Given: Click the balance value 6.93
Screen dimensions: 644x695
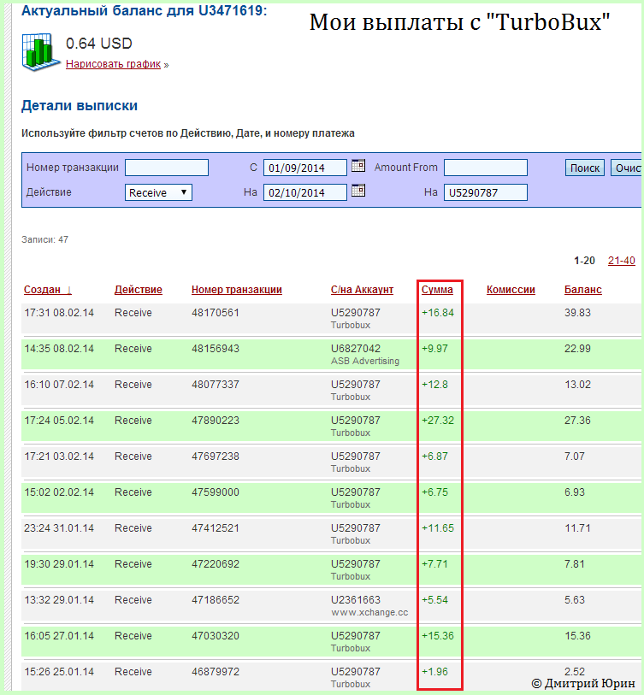Looking at the screenshot, I should point(575,492).
